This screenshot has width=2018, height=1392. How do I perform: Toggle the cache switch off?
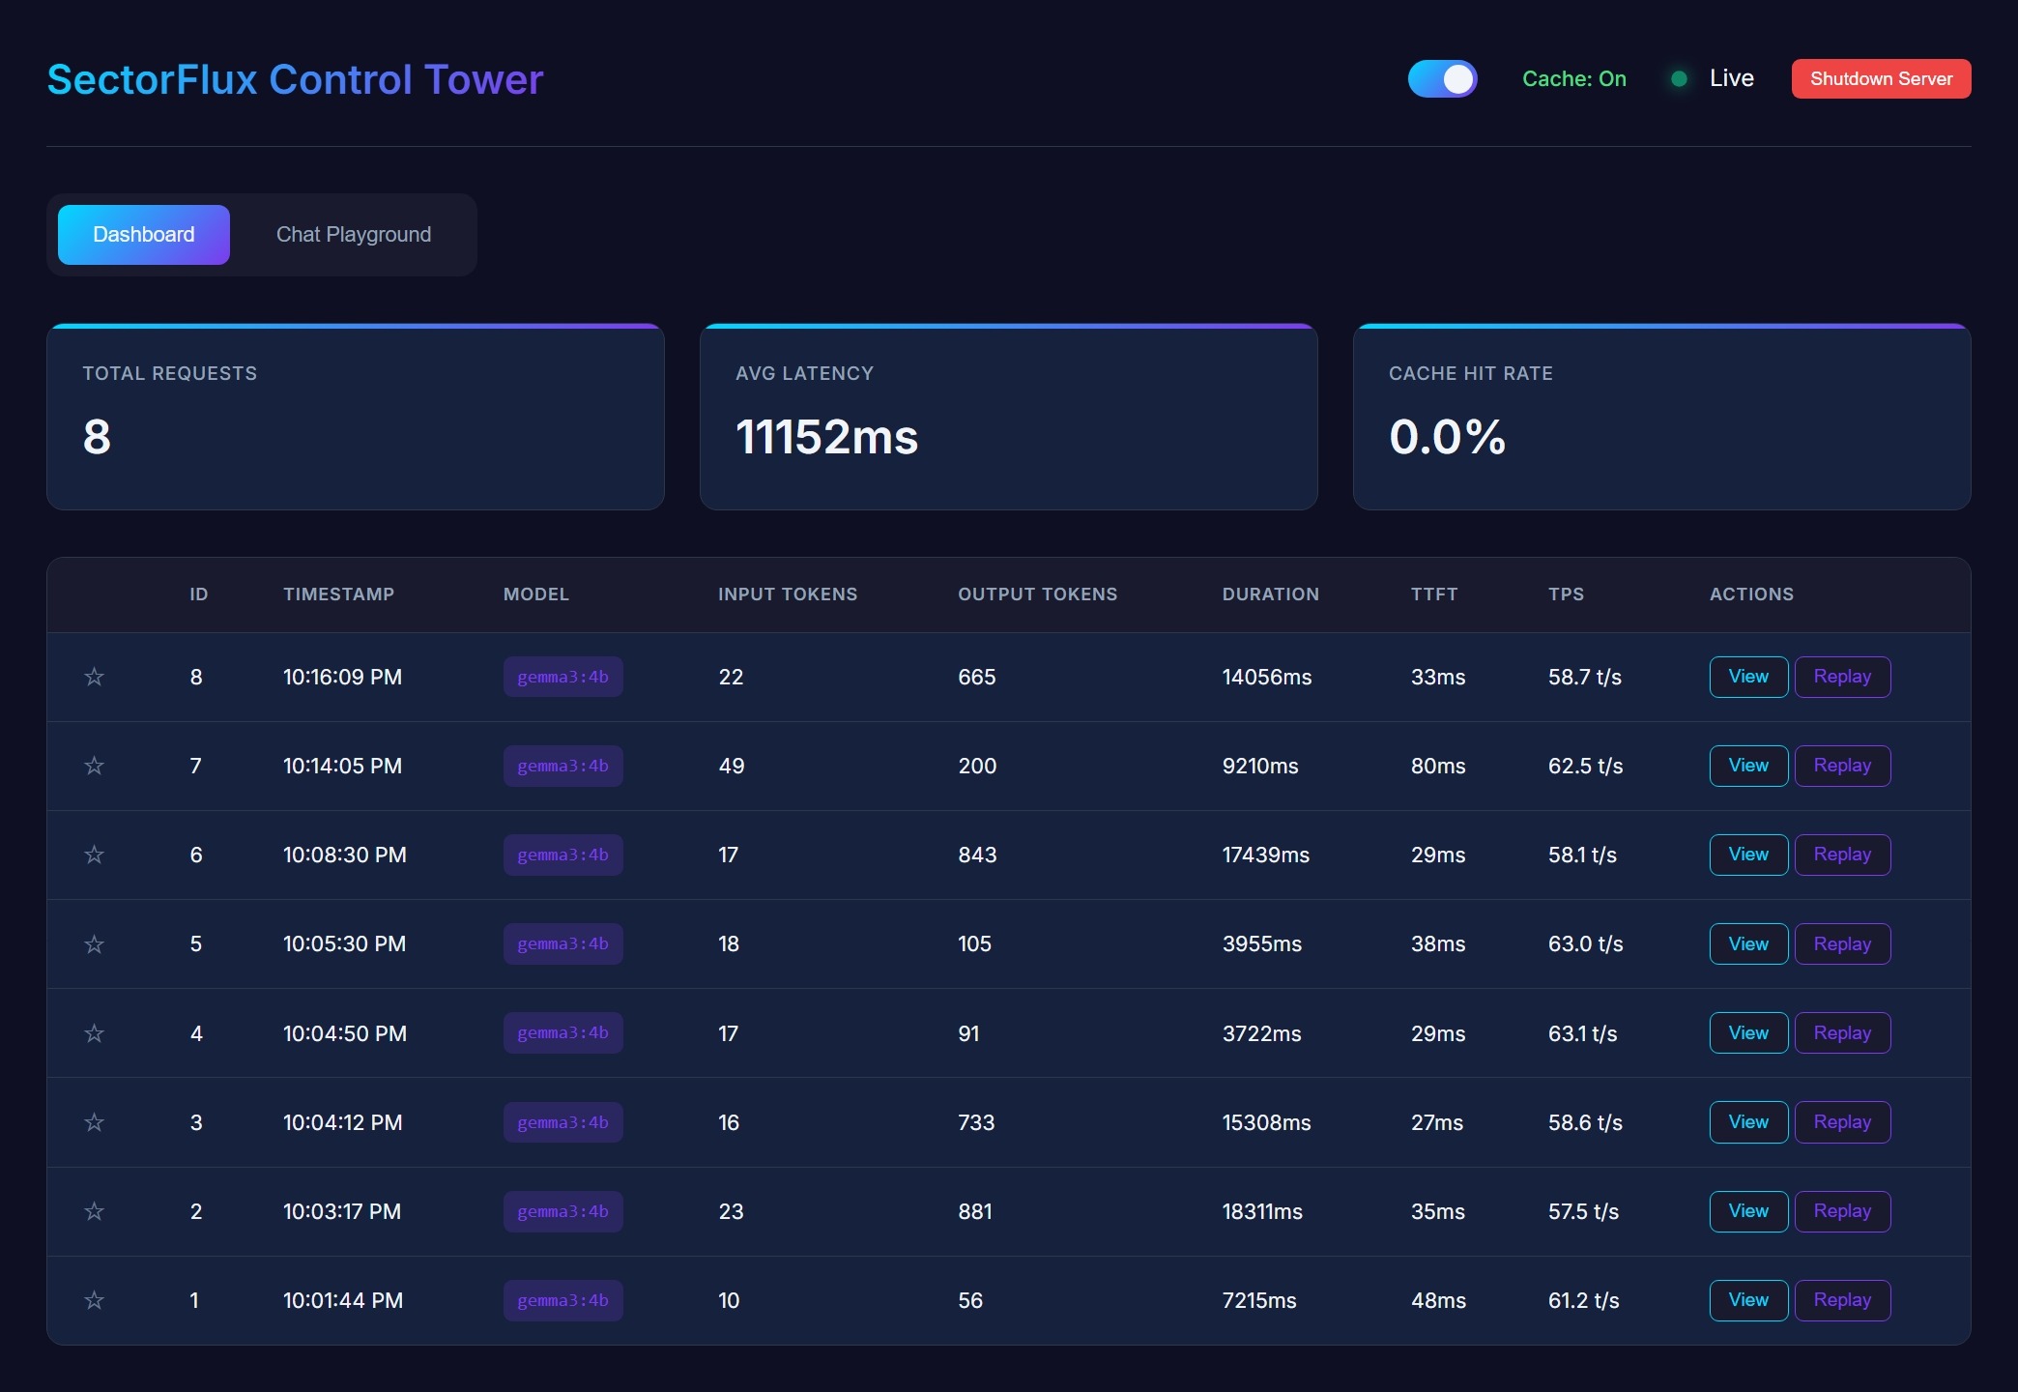click(x=1443, y=78)
